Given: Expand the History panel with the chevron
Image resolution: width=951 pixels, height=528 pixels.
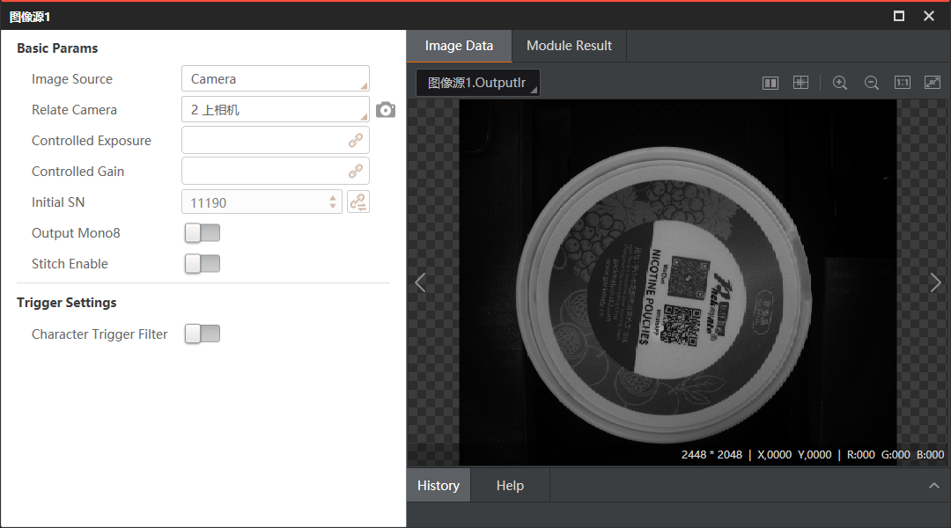Looking at the screenshot, I should click(934, 486).
